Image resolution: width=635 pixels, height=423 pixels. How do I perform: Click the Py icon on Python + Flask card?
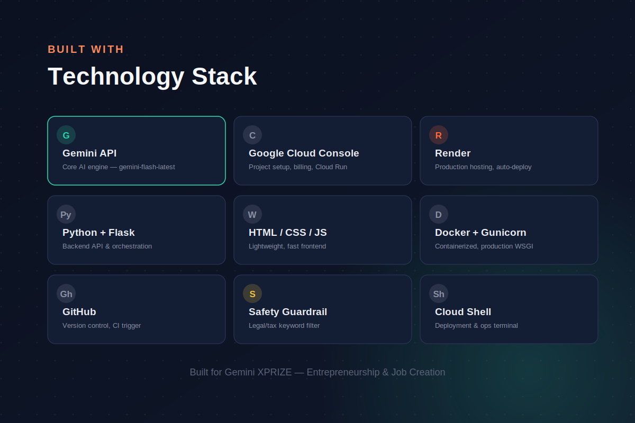point(66,214)
